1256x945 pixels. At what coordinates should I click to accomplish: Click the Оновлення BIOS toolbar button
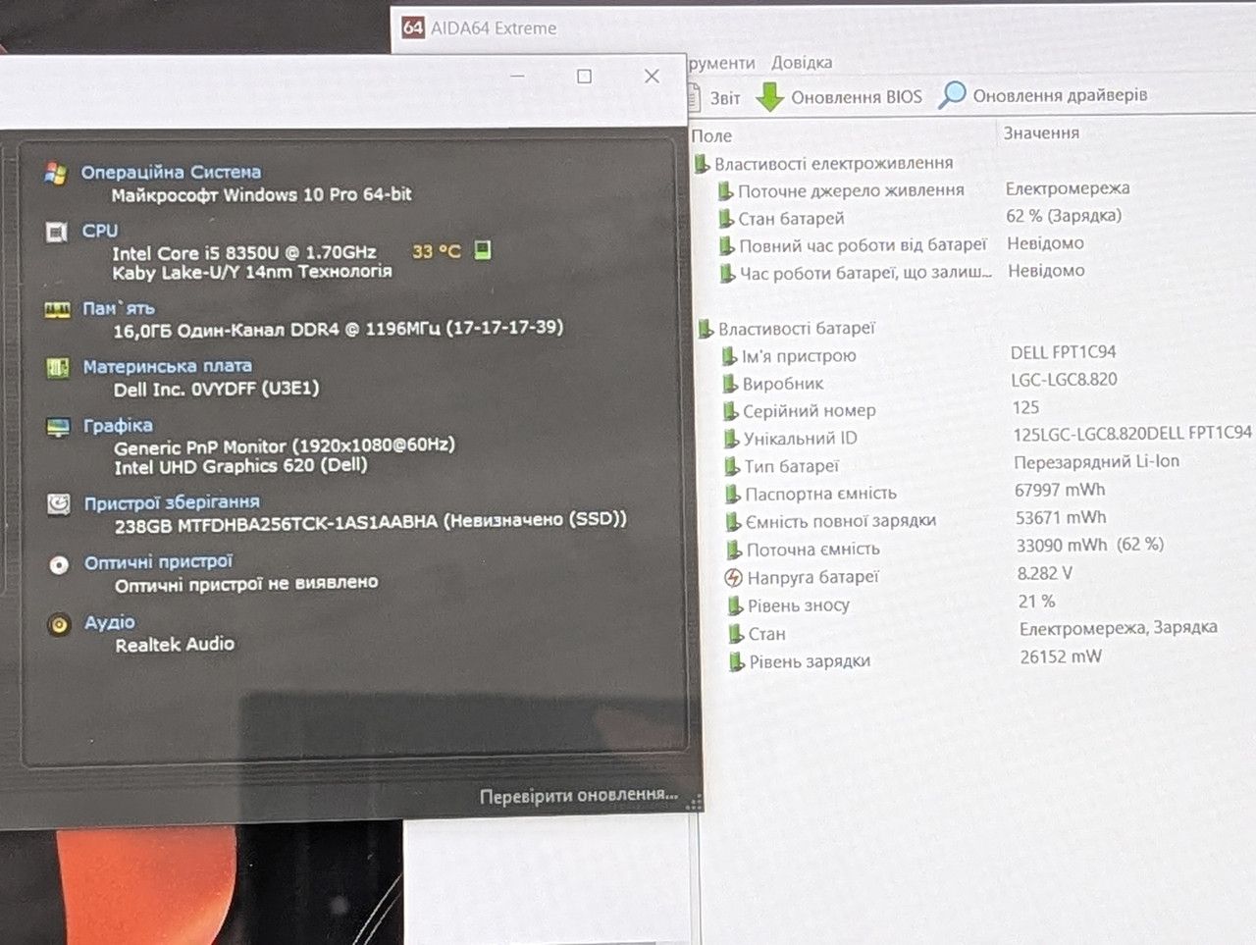[x=841, y=96]
